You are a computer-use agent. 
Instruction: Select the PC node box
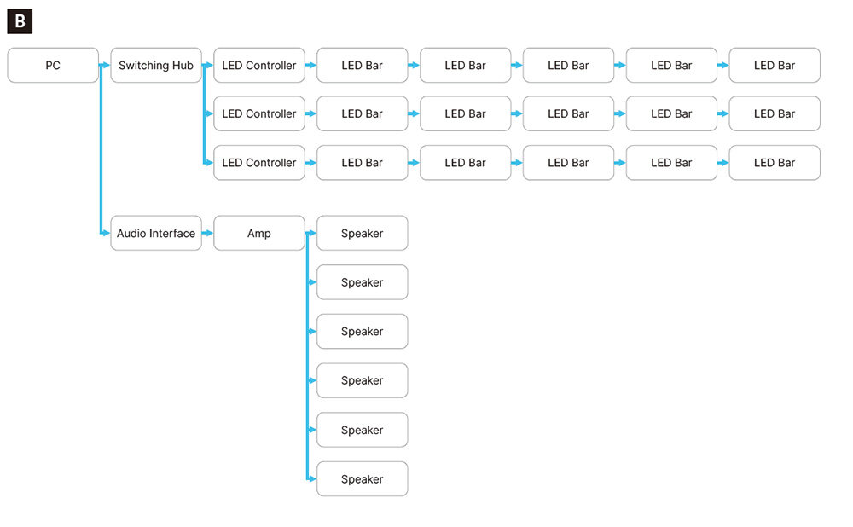[x=53, y=66]
